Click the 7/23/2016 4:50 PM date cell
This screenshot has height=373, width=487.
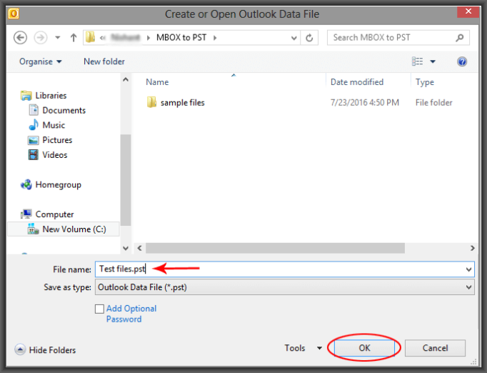click(x=365, y=103)
